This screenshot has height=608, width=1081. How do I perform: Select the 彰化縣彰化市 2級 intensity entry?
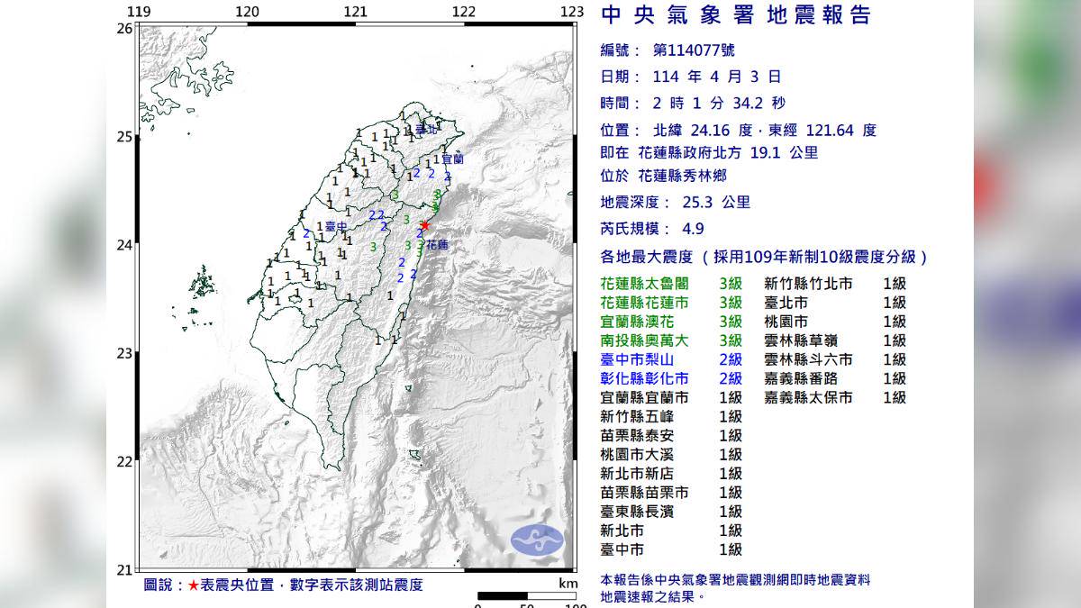tap(671, 378)
